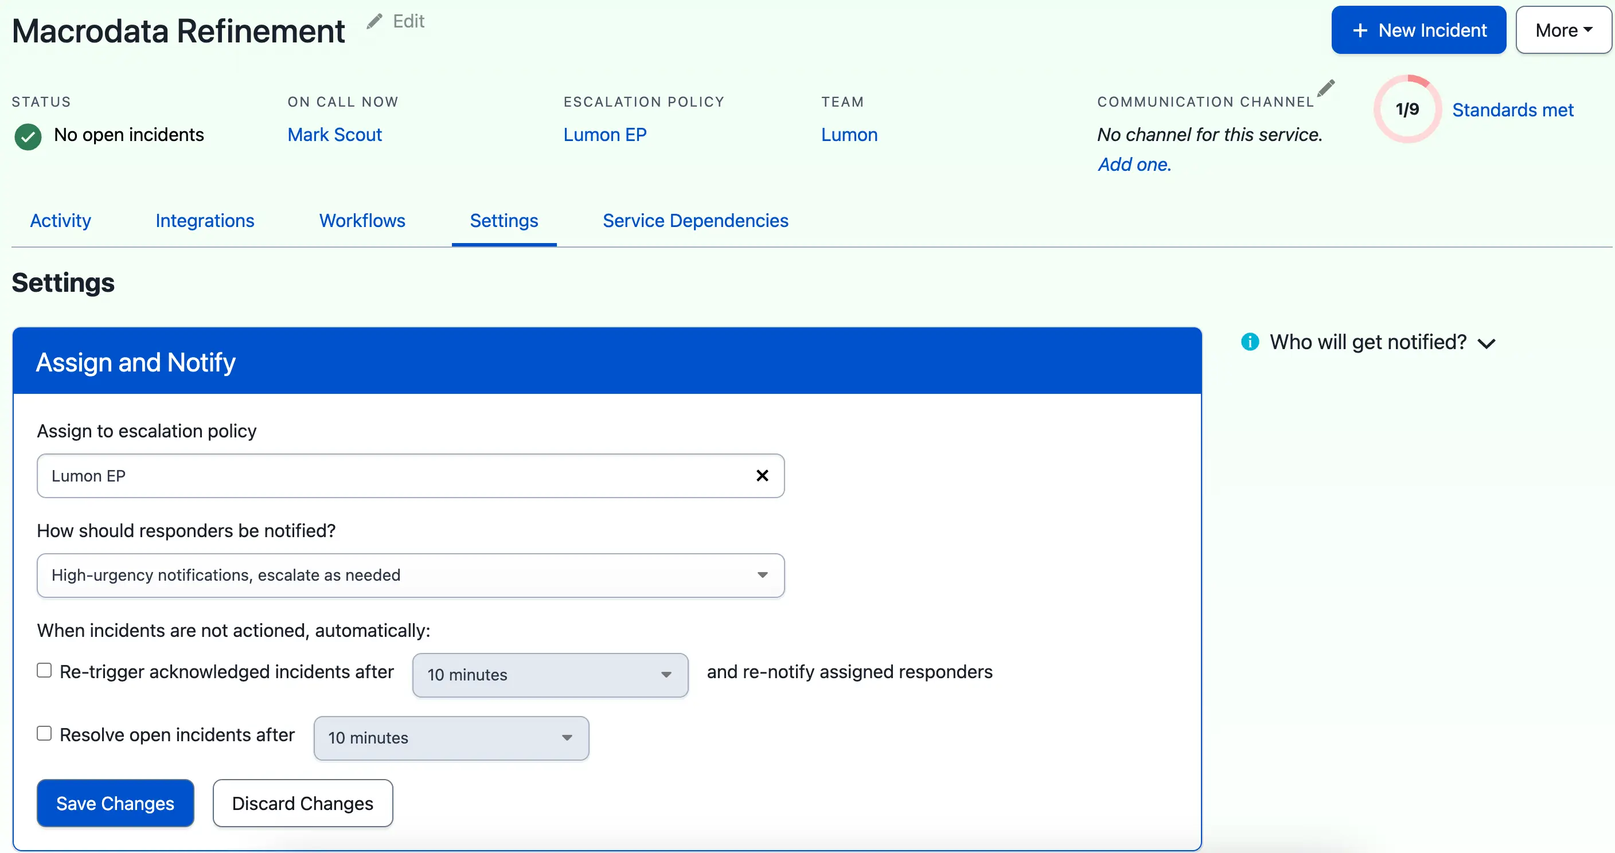The image size is (1615, 853).
Task: Click the blue info icon beside notified
Action: [1250, 342]
